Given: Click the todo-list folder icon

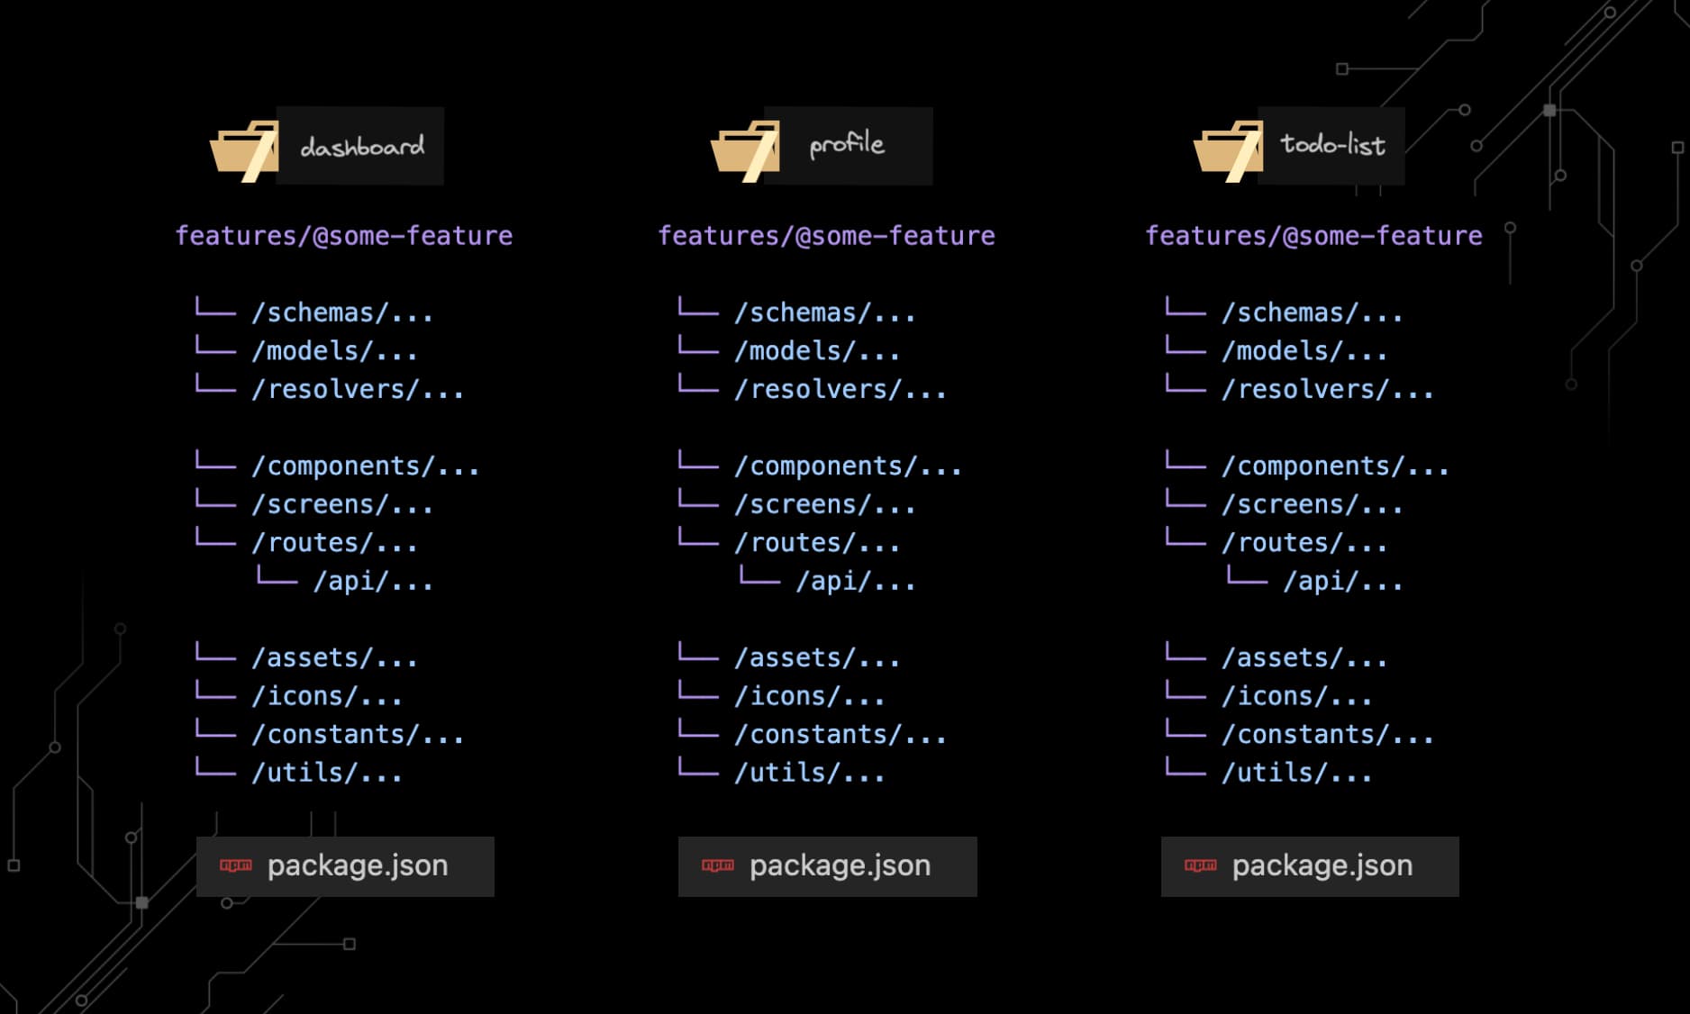Looking at the screenshot, I should point(1227,151).
